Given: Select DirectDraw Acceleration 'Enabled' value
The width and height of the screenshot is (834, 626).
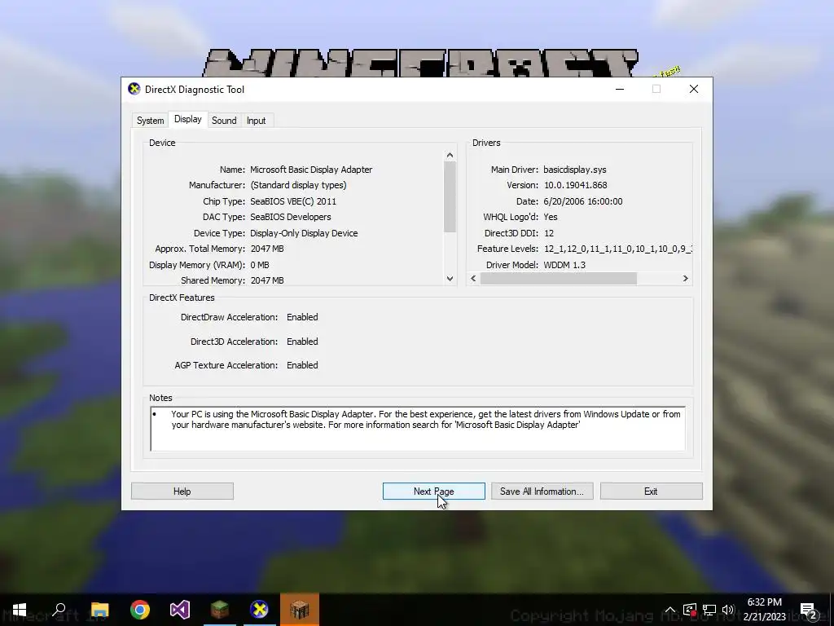Looking at the screenshot, I should click(302, 317).
